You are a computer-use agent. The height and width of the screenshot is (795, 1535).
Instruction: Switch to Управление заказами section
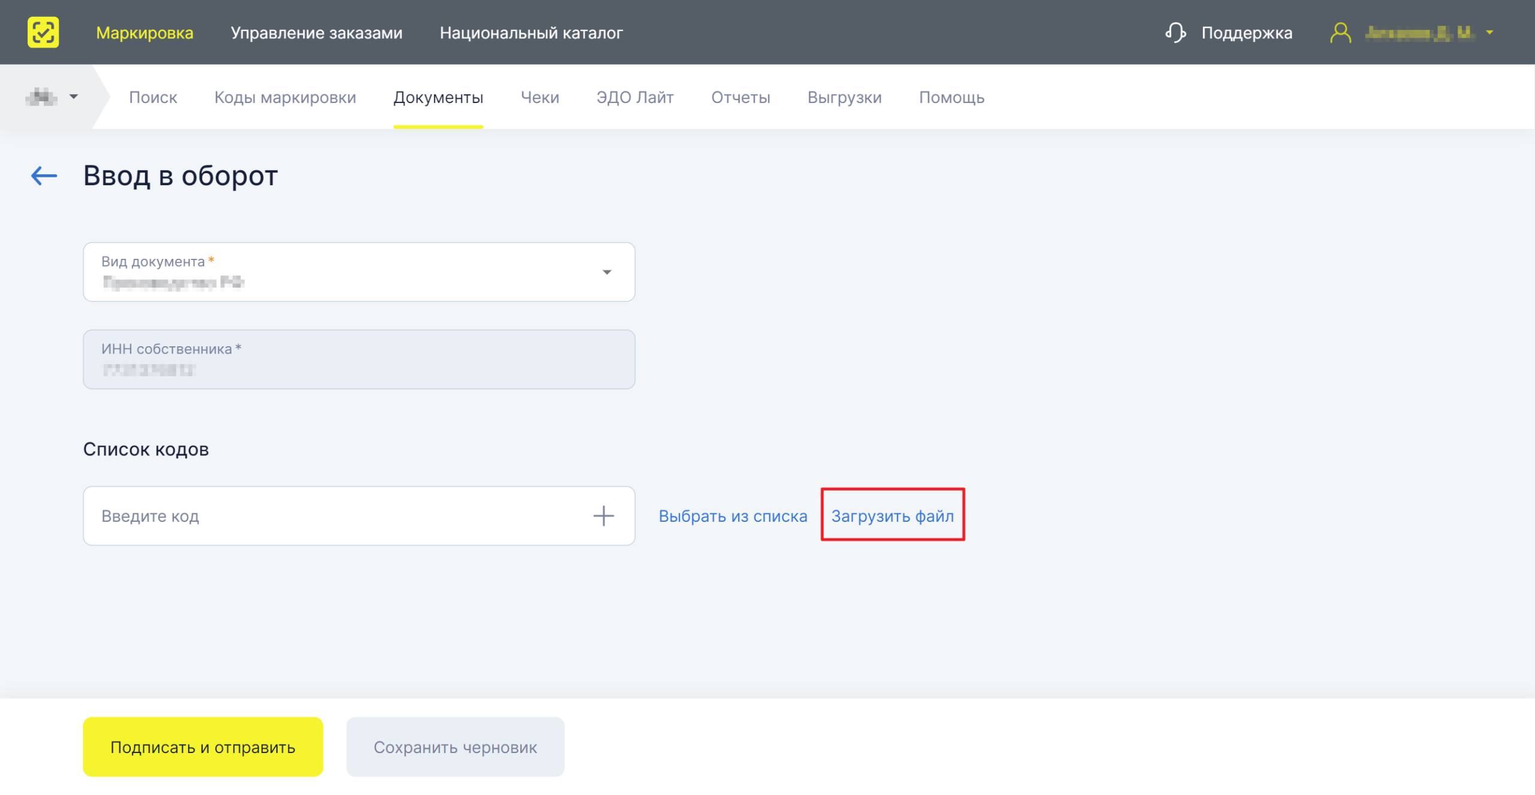[317, 33]
